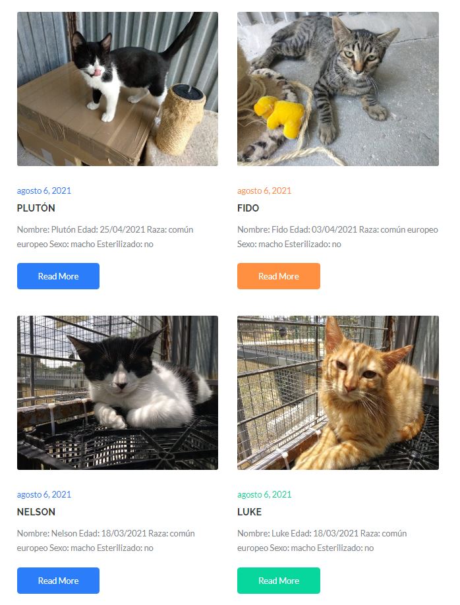Image resolution: width=460 pixels, height=605 pixels.
Task: Open Nelson's sleeping cat photo
Action: point(117,393)
